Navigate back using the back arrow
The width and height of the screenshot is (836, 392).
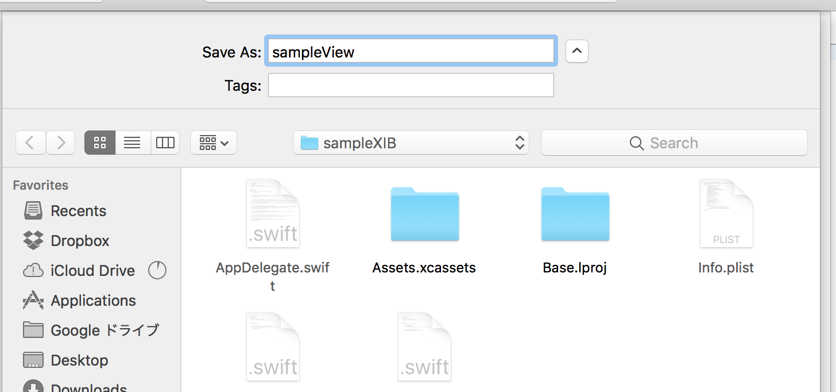pyautogui.click(x=30, y=143)
